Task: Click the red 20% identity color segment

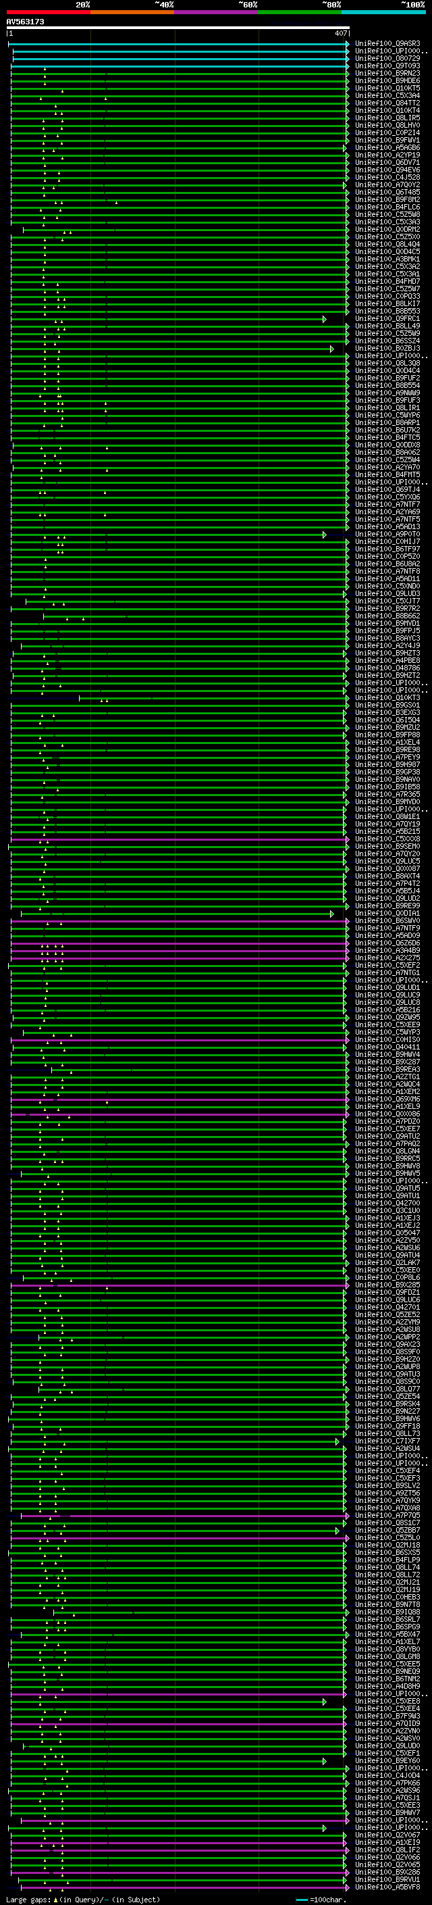Action: click(x=48, y=12)
